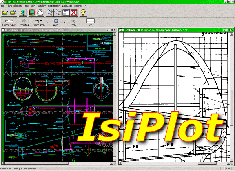
Task: Open the View menu
Action: (33, 6)
